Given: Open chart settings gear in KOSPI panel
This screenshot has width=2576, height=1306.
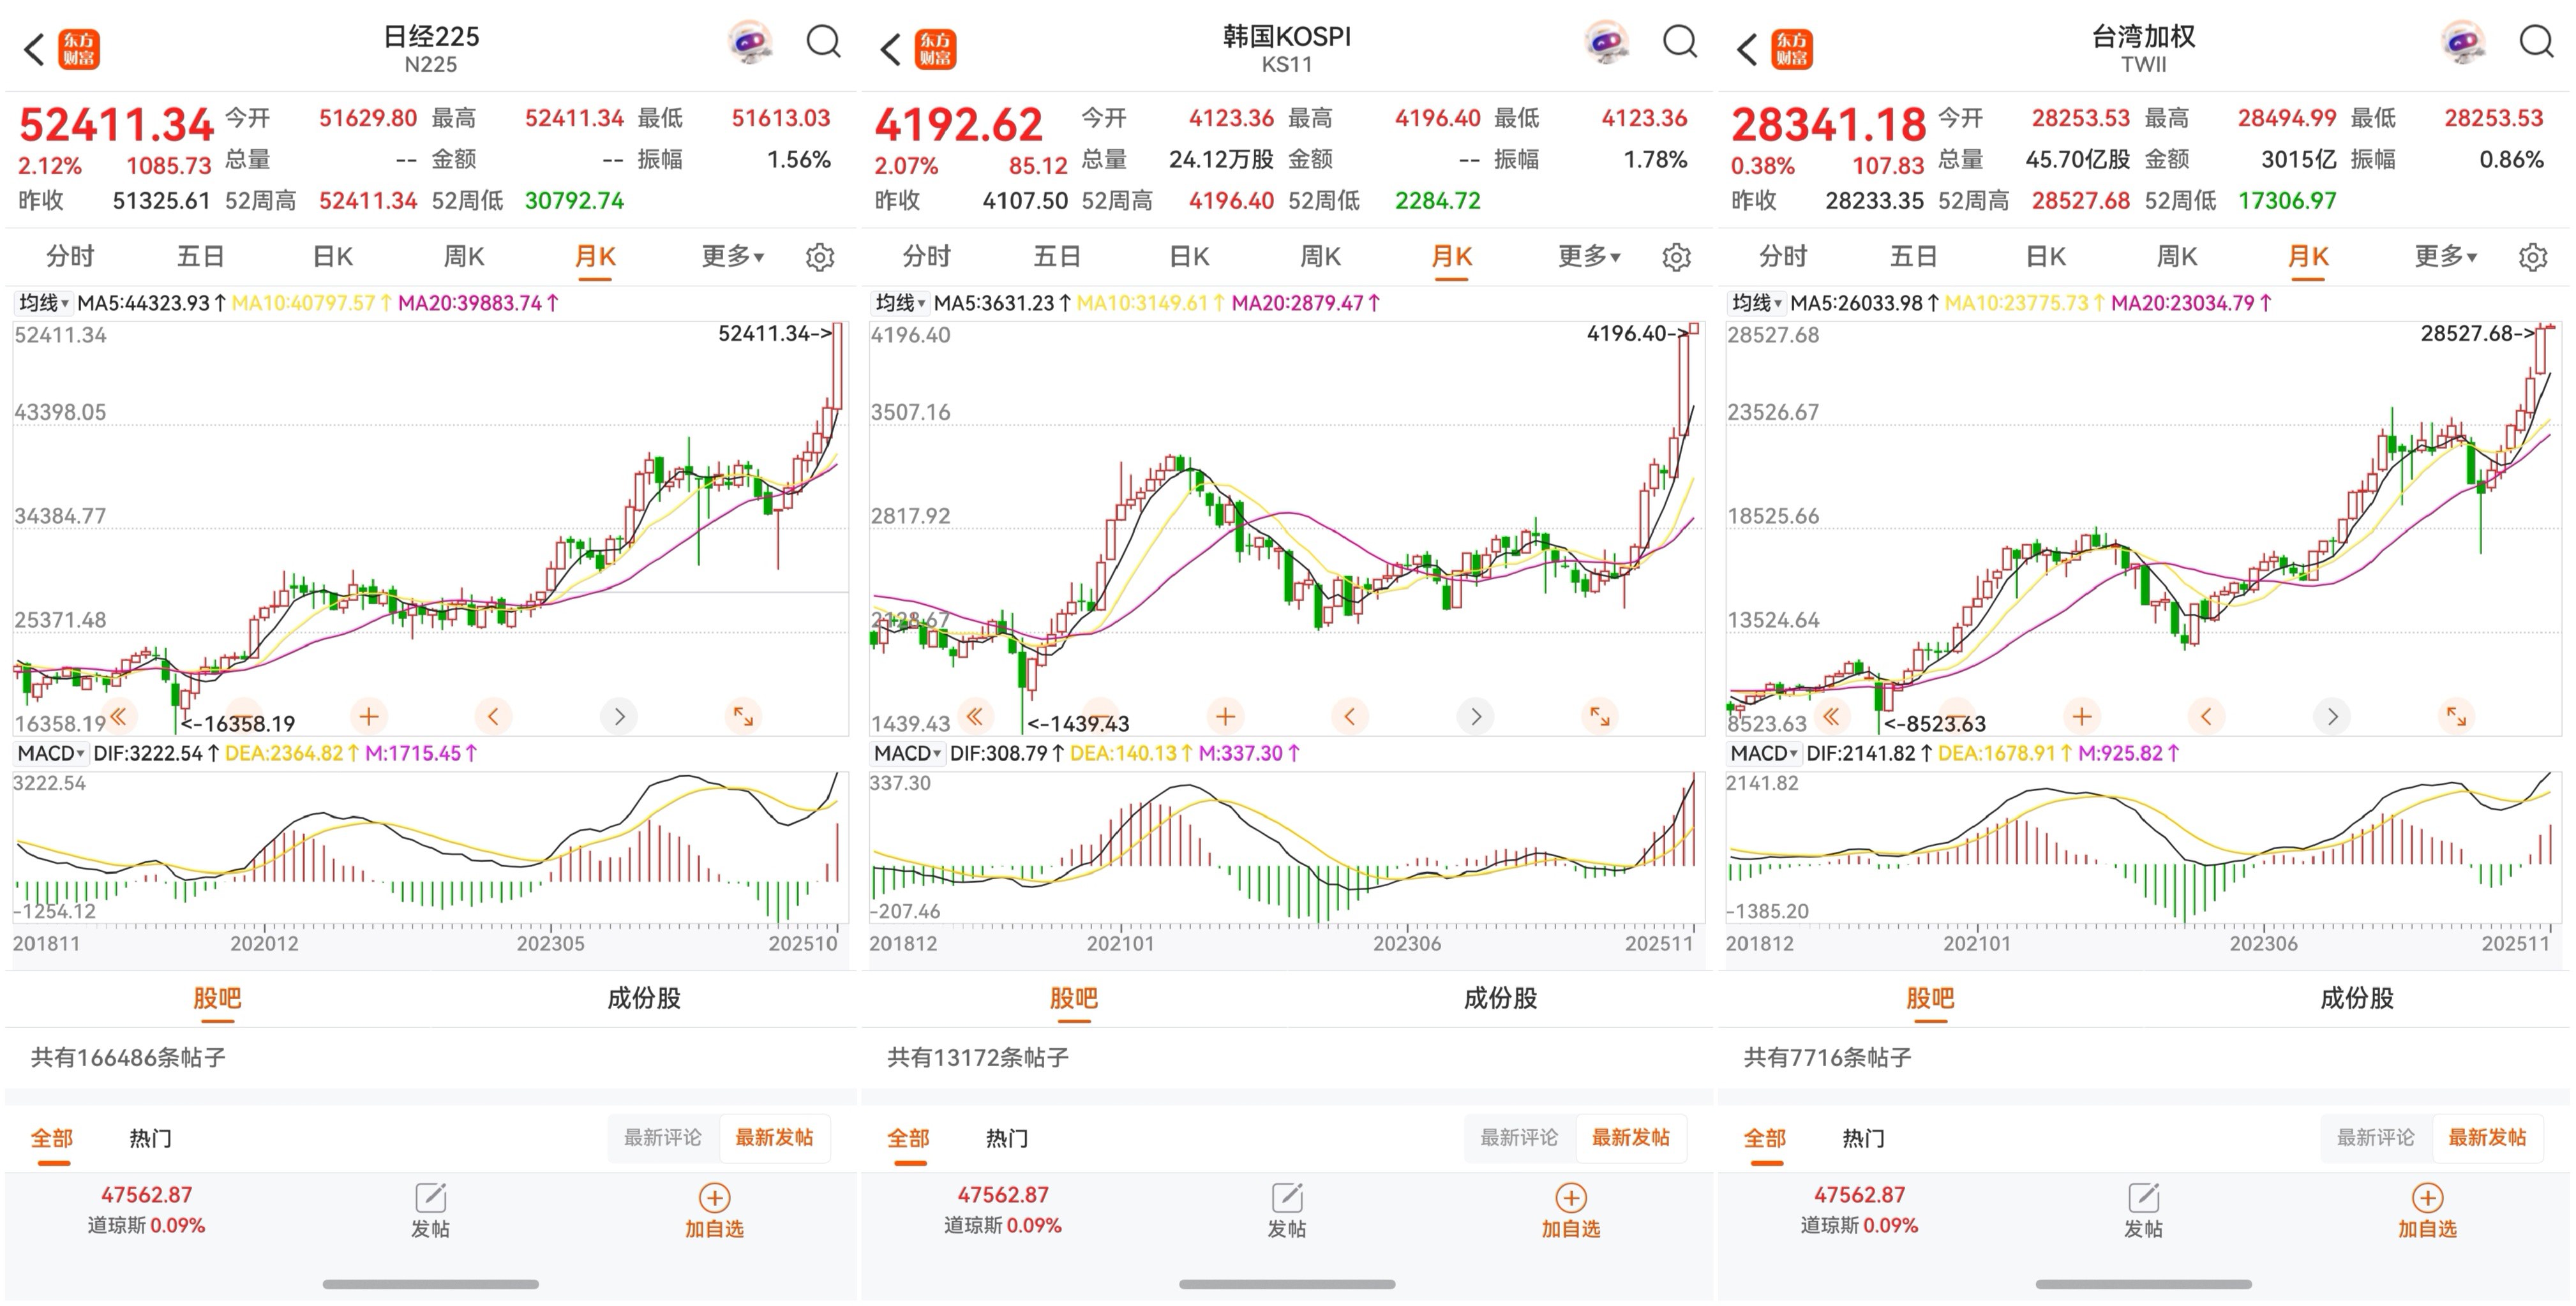Looking at the screenshot, I should [x=1677, y=258].
